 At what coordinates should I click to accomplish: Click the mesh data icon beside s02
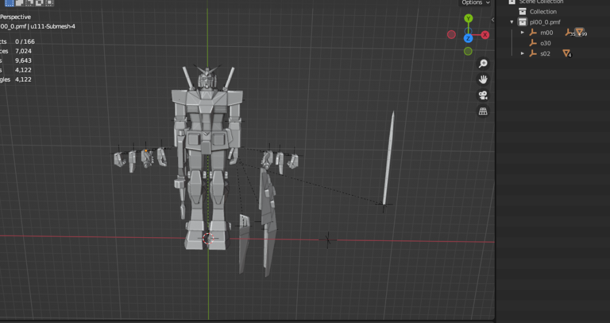pos(566,54)
